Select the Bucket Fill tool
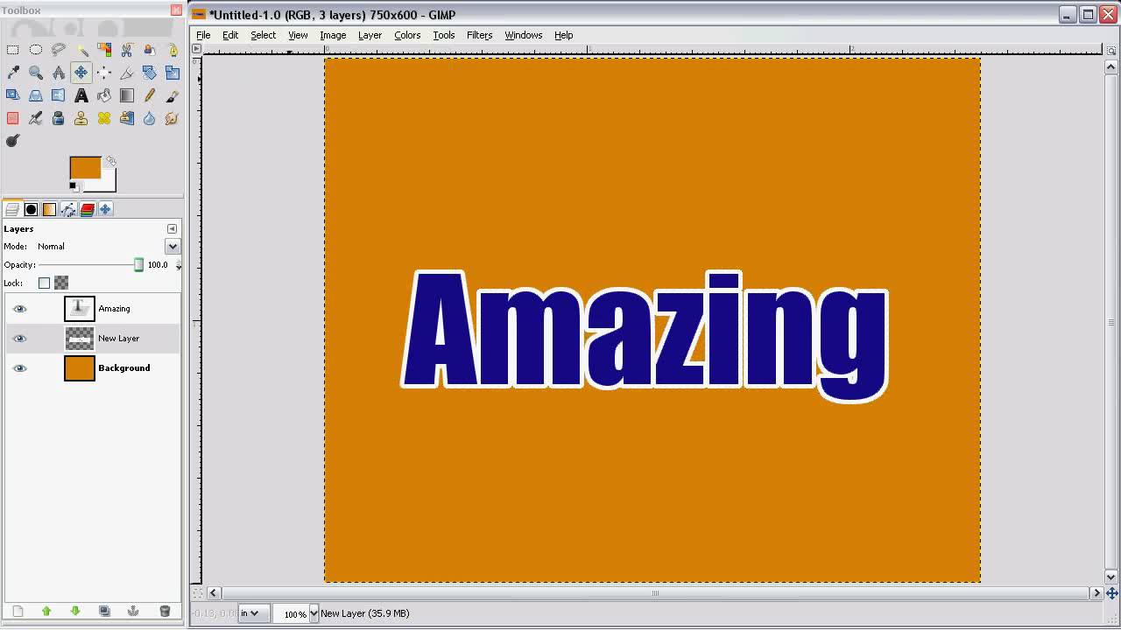Image resolution: width=1121 pixels, height=630 pixels. tap(103, 95)
